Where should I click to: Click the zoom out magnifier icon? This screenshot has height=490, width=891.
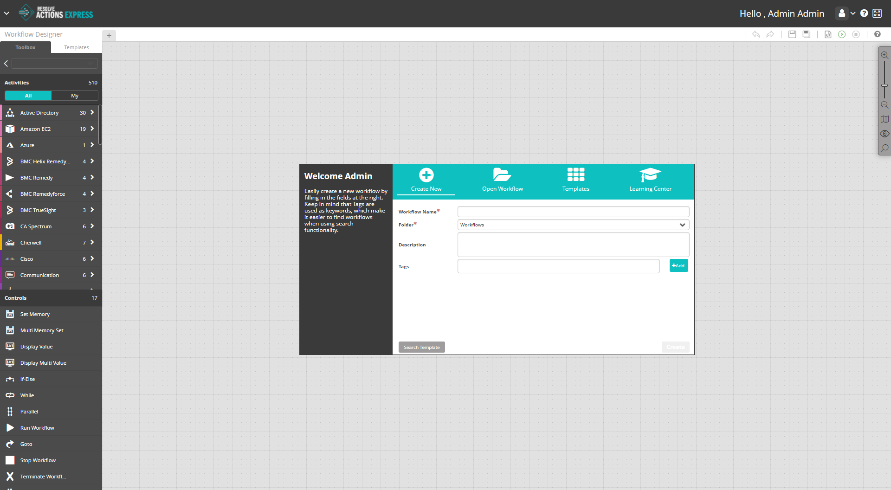[885, 105]
